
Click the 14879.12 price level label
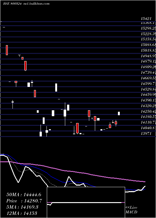pyautogui.click(x=148, y=61)
